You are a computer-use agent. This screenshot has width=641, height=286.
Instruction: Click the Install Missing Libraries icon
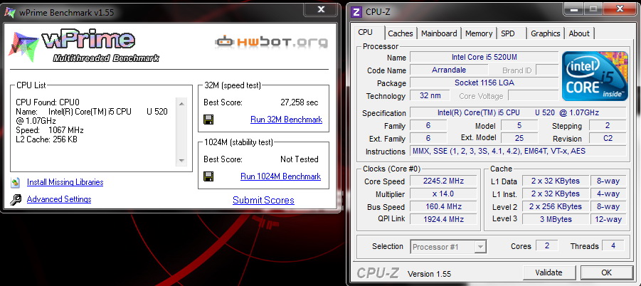16,182
